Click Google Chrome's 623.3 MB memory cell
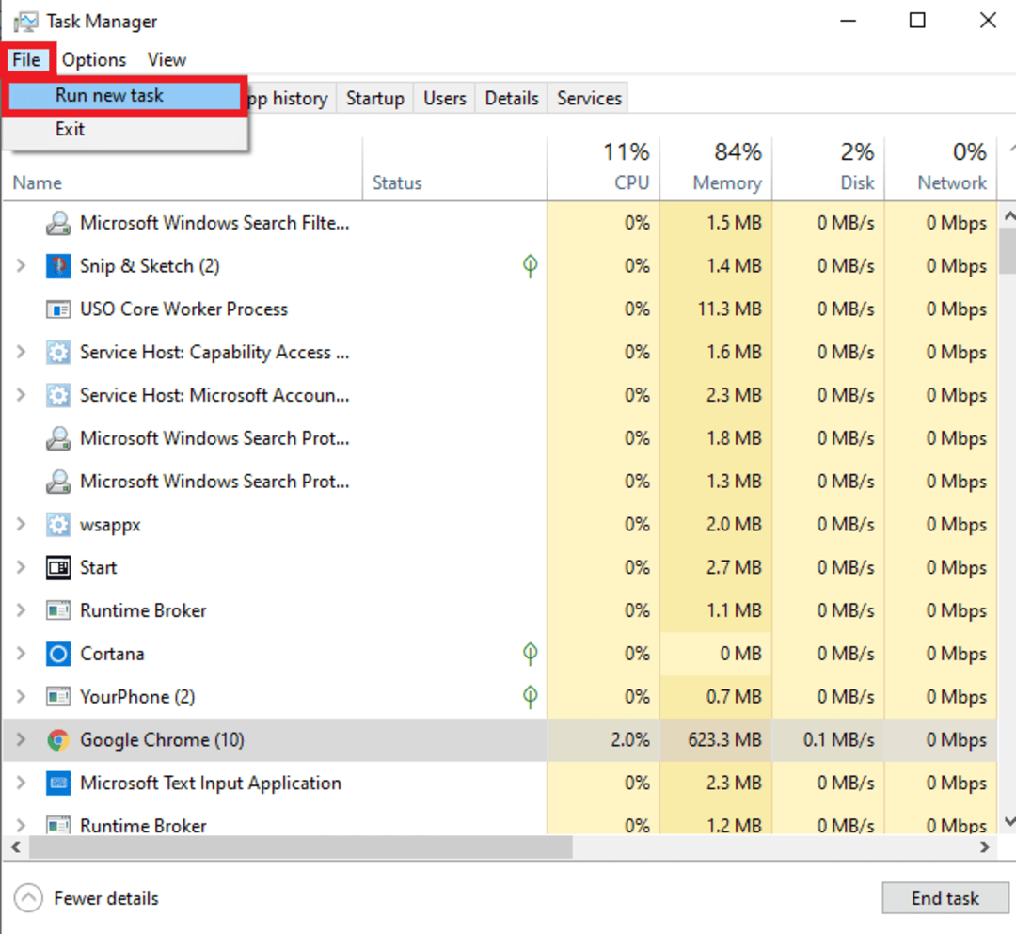1016x934 pixels. [x=716, y=739]
